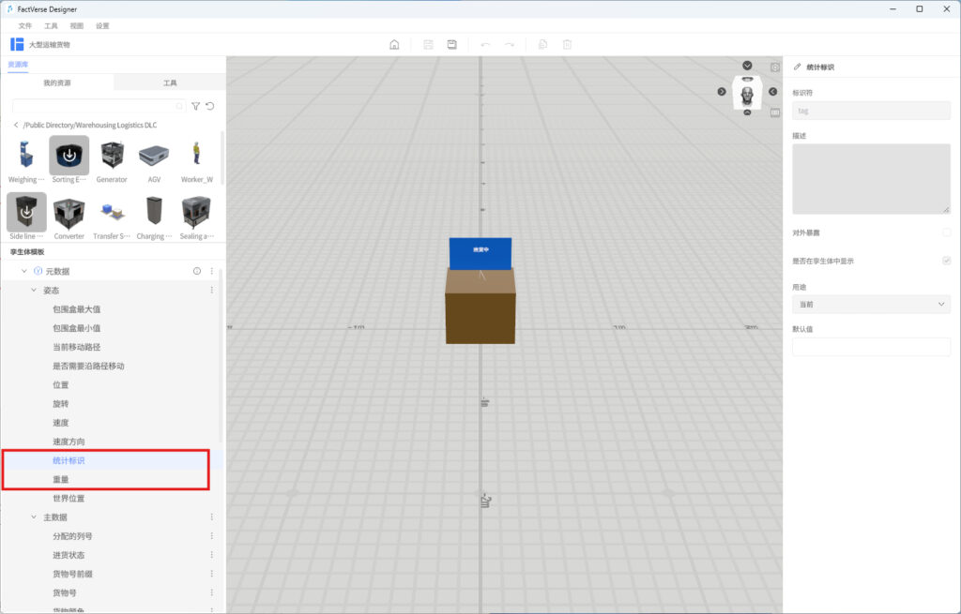Select the Converter asset thumbnail
Viewport: 961px width, 614px height.
click(69, 212)
